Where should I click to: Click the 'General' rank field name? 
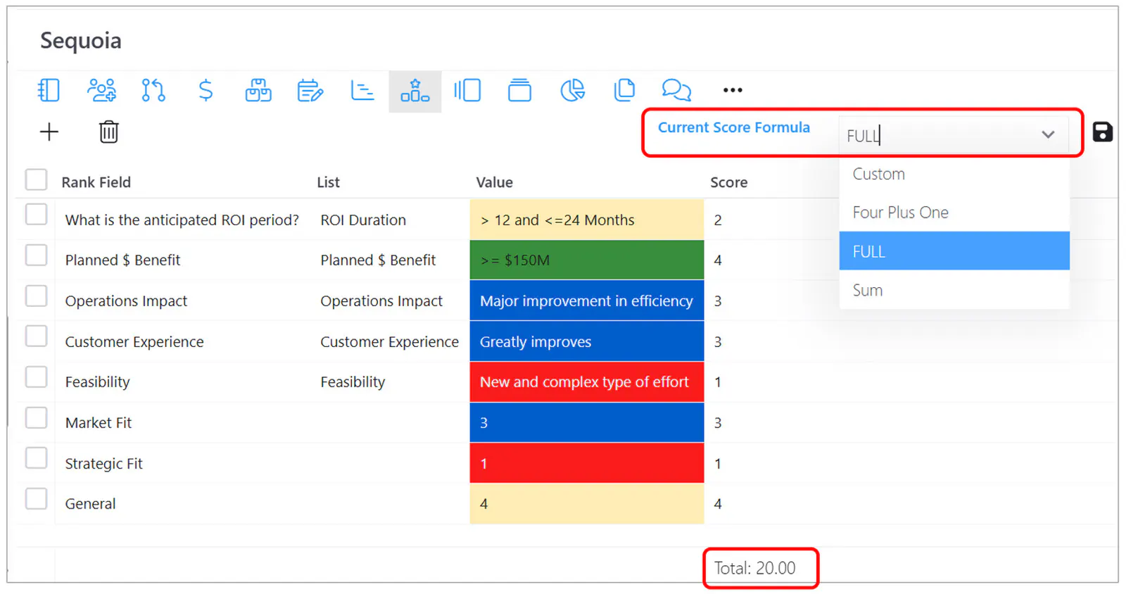(x=90, y=504)
